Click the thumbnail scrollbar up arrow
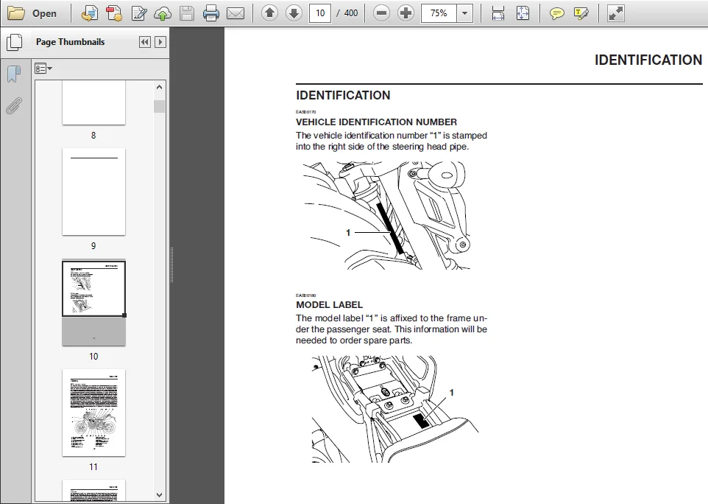This screenshot has width=708, height=504. (159, 87)
